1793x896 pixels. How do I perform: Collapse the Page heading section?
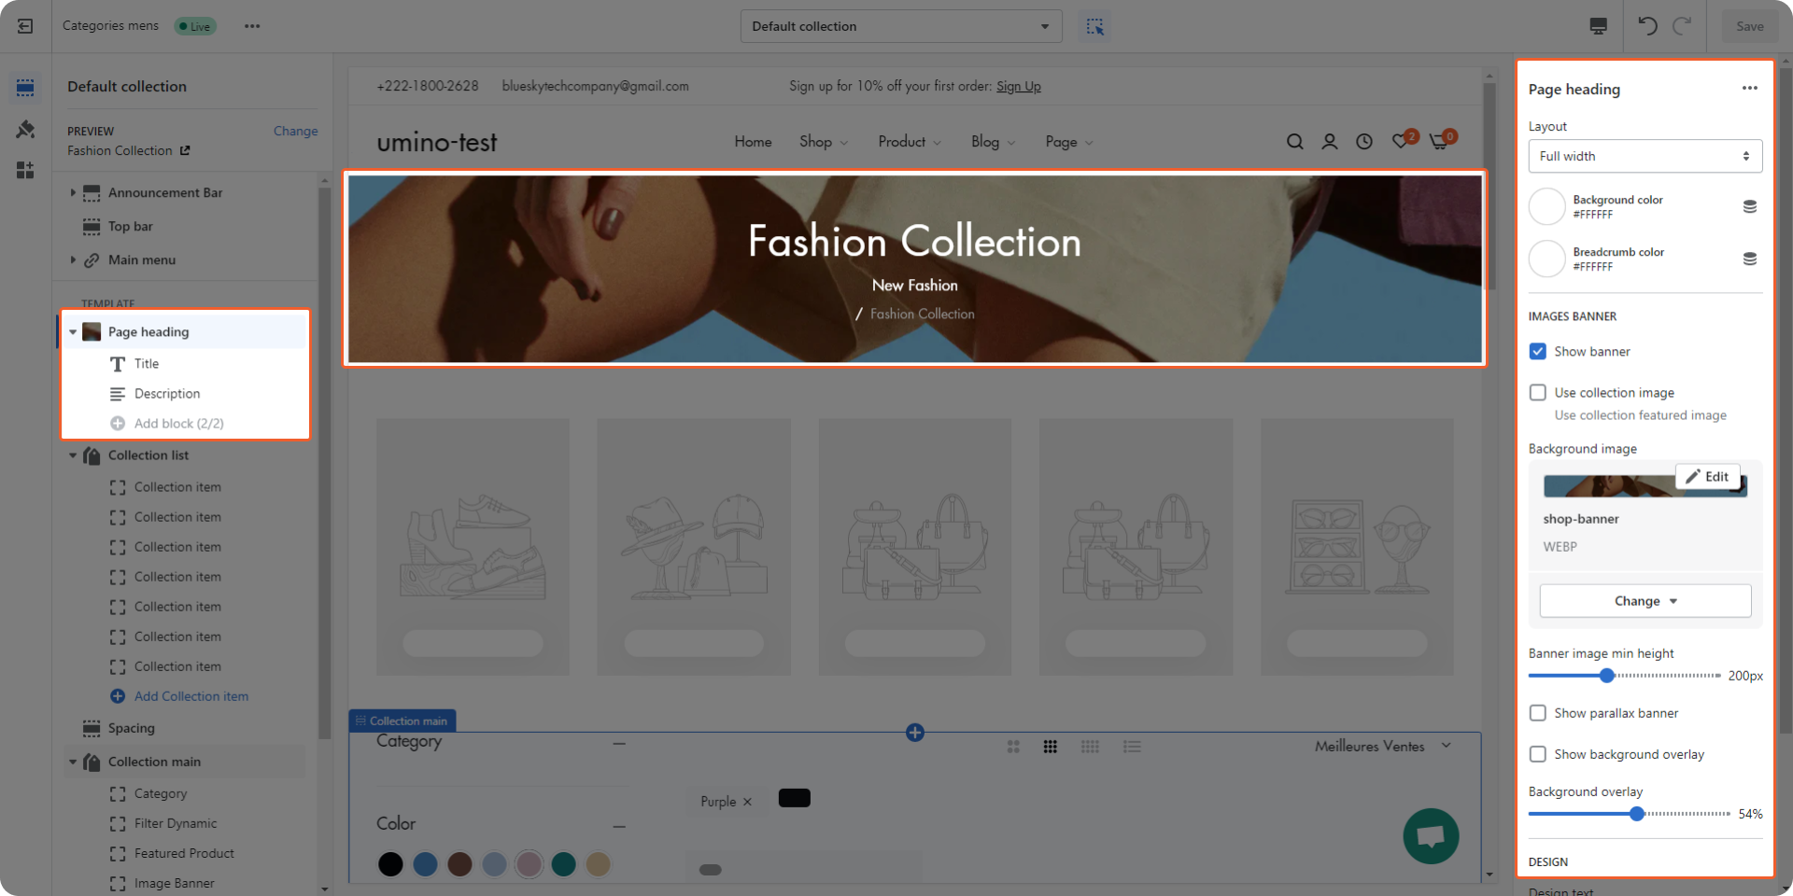[x=73, y=331]
